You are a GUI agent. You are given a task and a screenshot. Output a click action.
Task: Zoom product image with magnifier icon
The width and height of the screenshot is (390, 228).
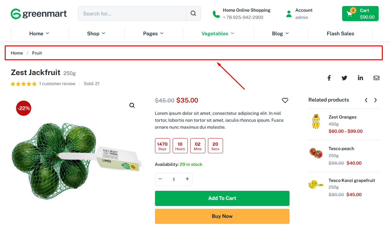pos(132,106)
